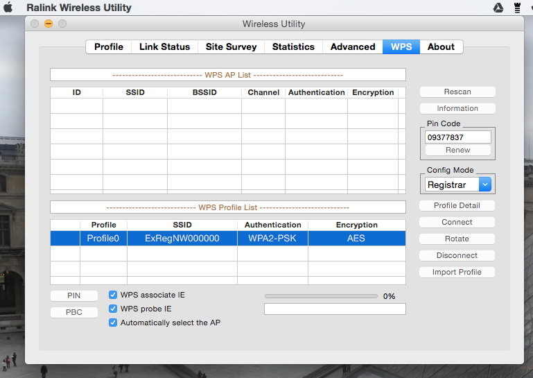Click the rook-shaped menu bar icon
The image size is (533, 378).
pos(517,8)
